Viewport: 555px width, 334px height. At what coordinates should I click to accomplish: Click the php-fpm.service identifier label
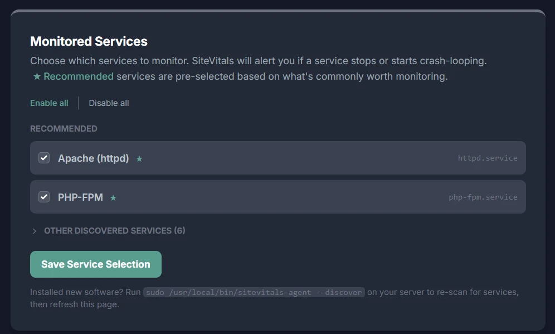tap(483, 197)
